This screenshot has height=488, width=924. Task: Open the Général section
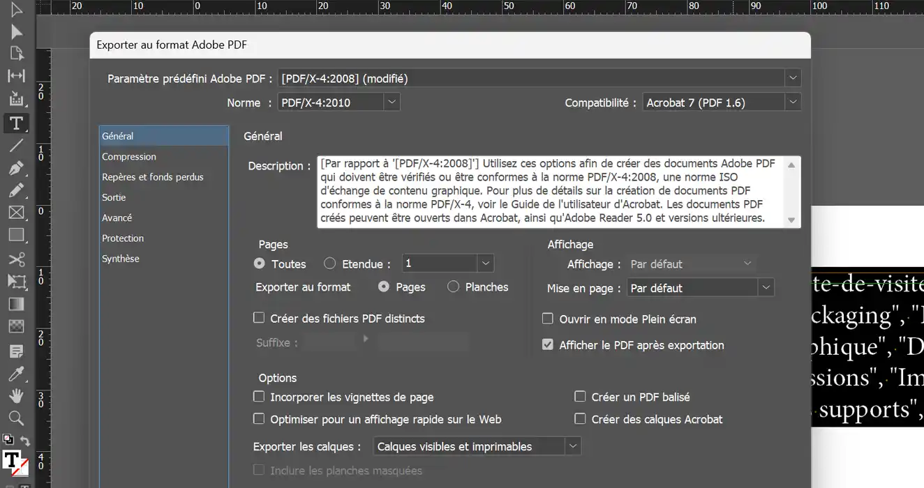tap(164, 136)
